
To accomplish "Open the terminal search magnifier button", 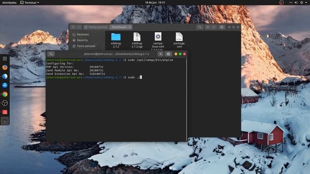I will 51,54.
